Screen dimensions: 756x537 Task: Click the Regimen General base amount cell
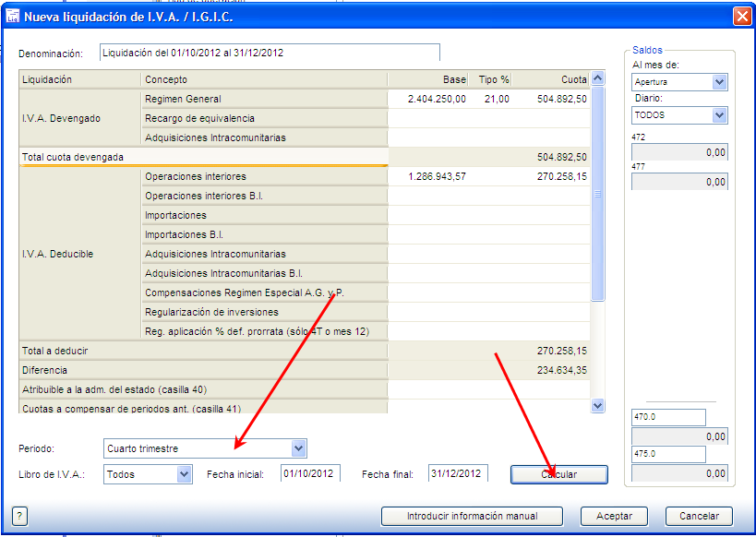(428, 99)
